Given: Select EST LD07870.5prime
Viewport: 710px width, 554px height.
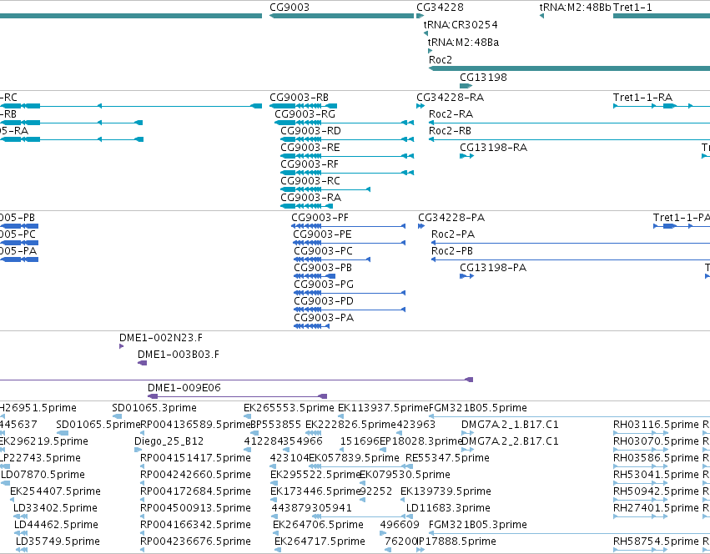Looking at the screenshot, I should click(43, 476).
